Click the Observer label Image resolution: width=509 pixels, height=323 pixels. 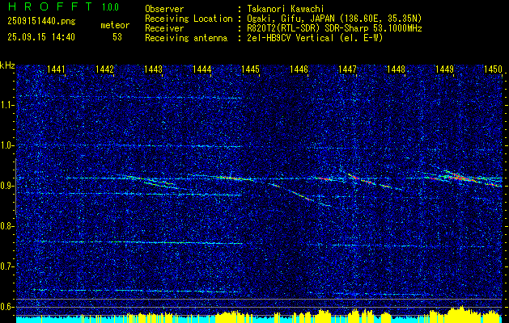pos(164,9)
